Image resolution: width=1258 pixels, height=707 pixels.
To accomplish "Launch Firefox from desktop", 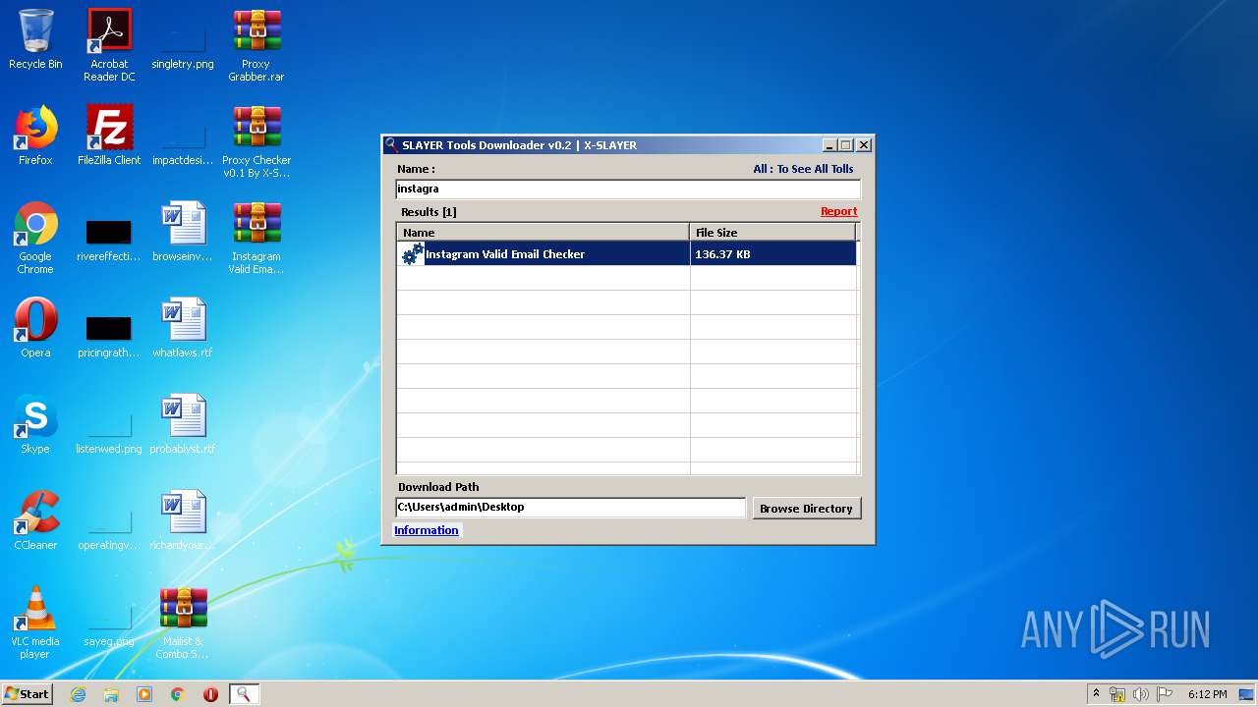I will pyautogui.click(x=35, y=136).
